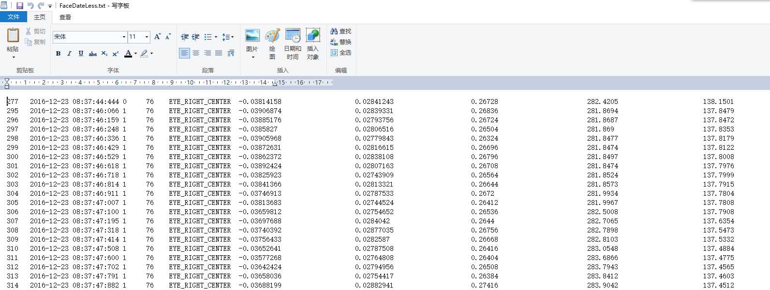Copy the selection (复制)
The width and height of the screenshot is (770, 290).
[x=35, y=42]
